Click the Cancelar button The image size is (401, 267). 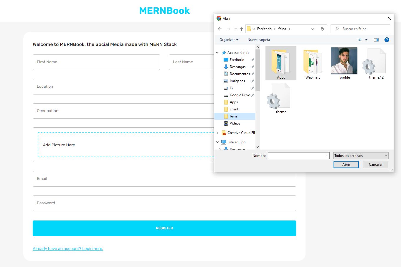376,165
